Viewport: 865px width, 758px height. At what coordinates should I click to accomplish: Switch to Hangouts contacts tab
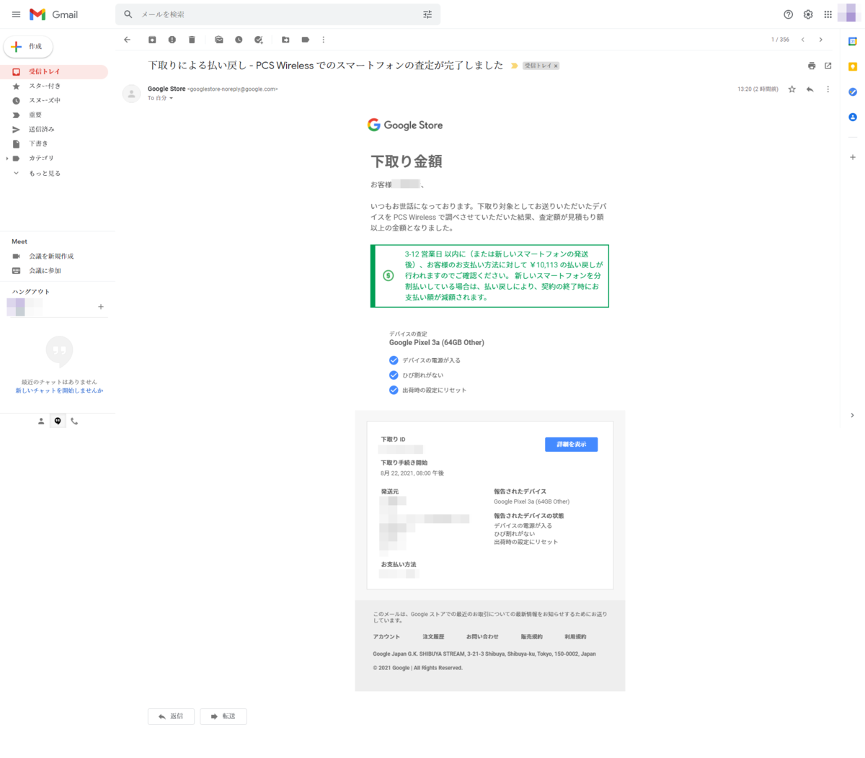[x=41, y=421]
